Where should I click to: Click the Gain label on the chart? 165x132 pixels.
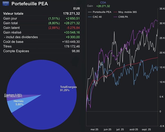[90, 6]
